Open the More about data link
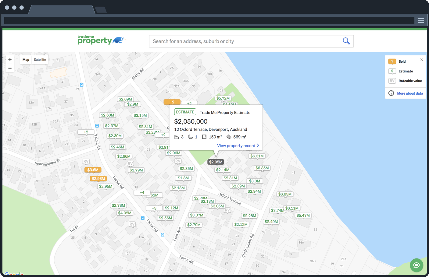Viewport: 429px width, 277px height. (410, 93)
